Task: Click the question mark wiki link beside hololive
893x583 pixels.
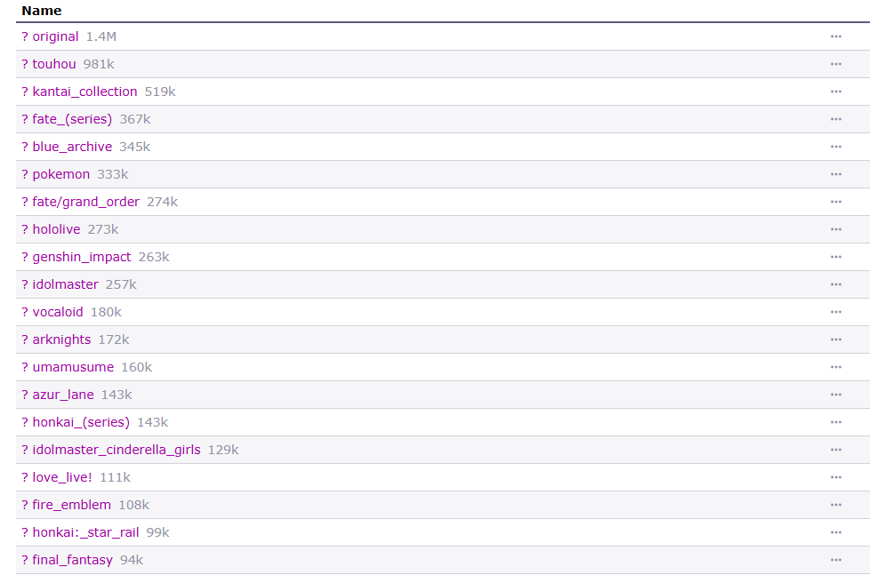Action: [25, 229]
